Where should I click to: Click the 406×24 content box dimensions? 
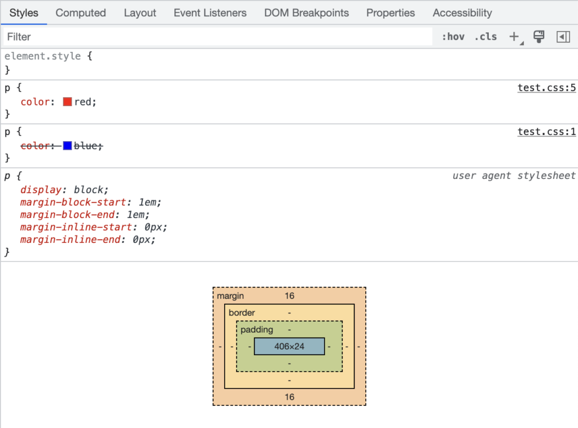click(289, 346)
